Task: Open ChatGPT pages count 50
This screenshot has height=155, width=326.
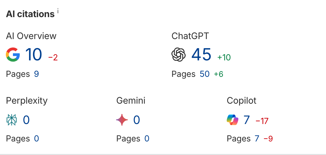Action: 204,74
